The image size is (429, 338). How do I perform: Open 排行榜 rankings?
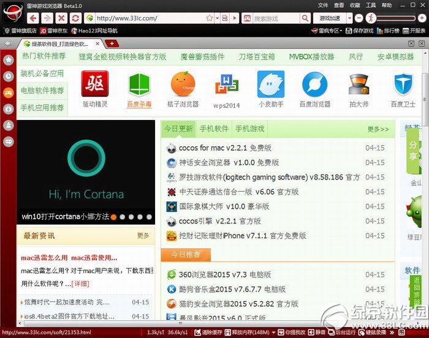(388, 31)
